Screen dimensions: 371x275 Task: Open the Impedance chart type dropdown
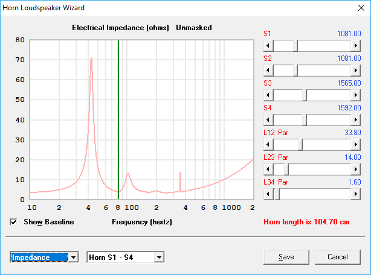[x=73, y=258]
